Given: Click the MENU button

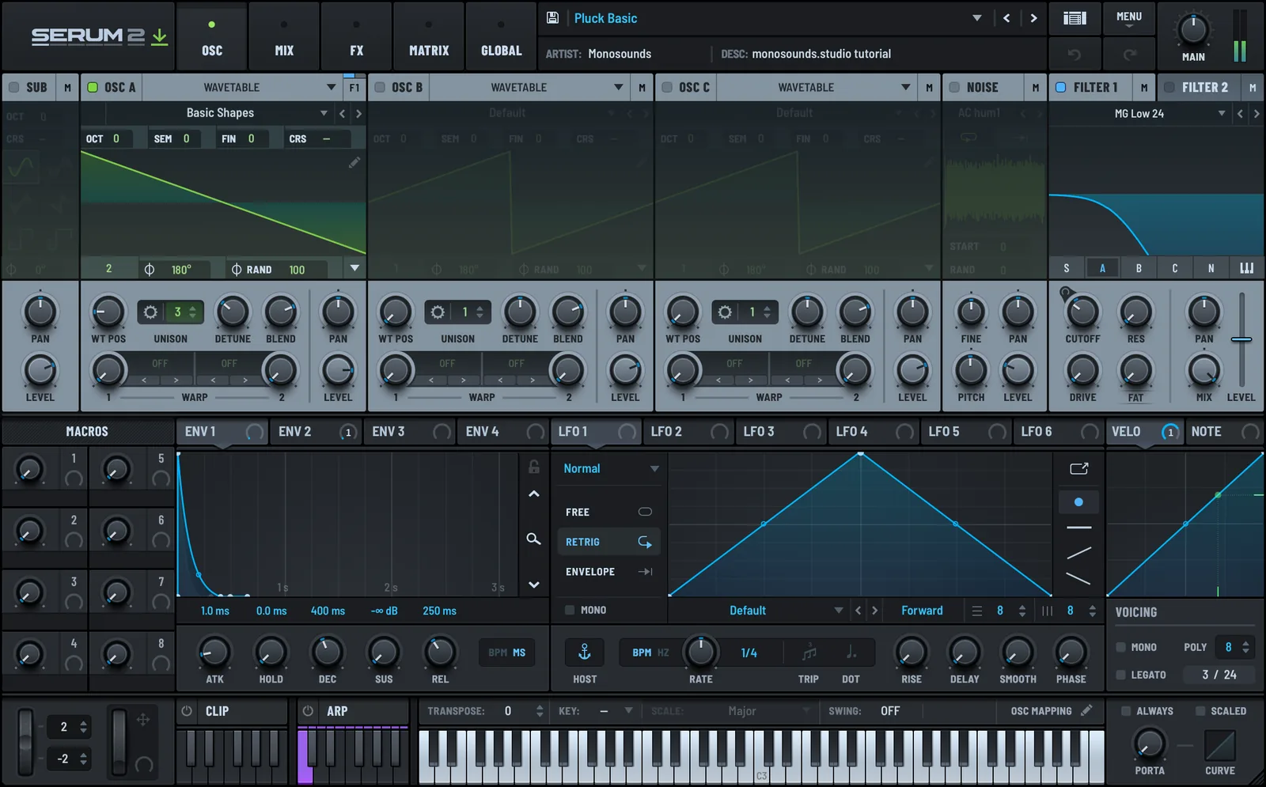Looking at the screenshot, I should [1129, 18].
